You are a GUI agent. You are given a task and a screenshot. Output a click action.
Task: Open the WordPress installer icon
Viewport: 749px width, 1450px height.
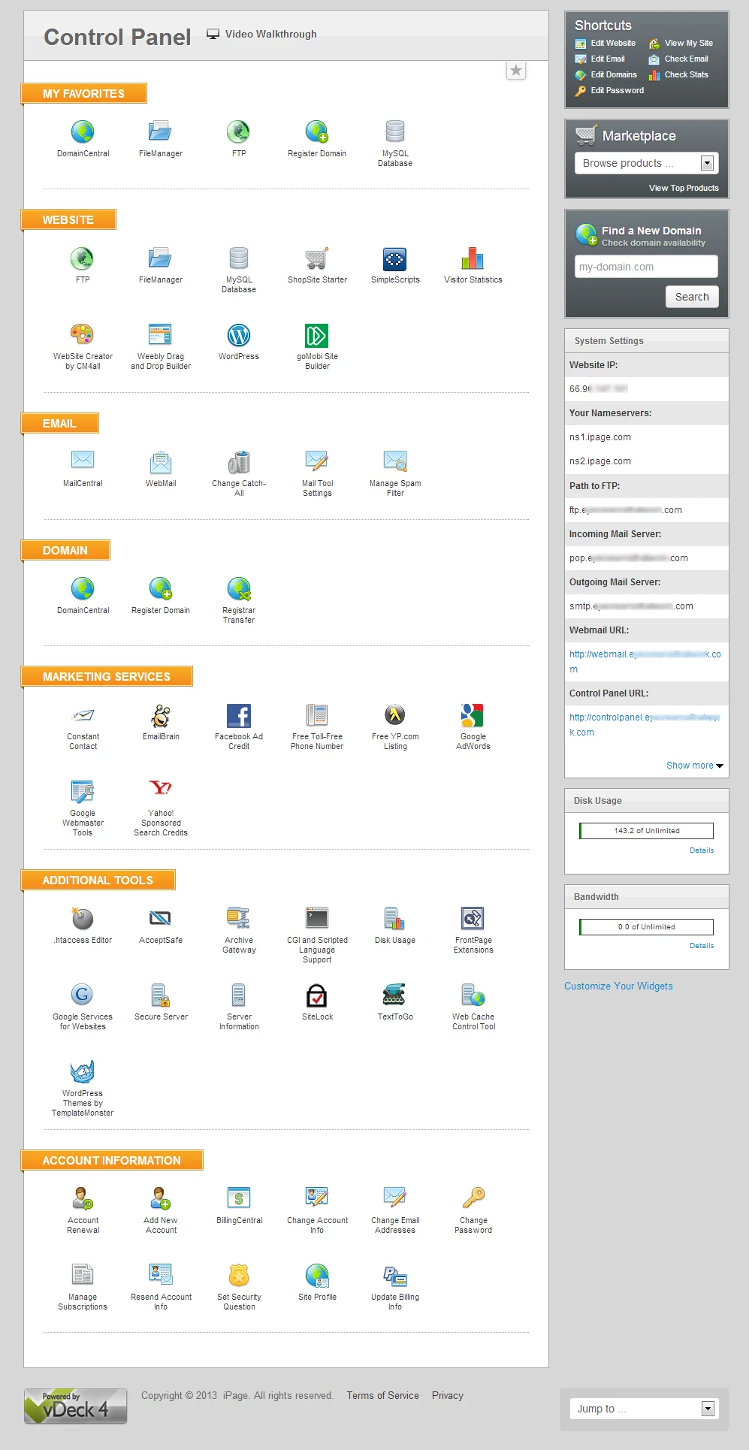(x=238, y=336)
